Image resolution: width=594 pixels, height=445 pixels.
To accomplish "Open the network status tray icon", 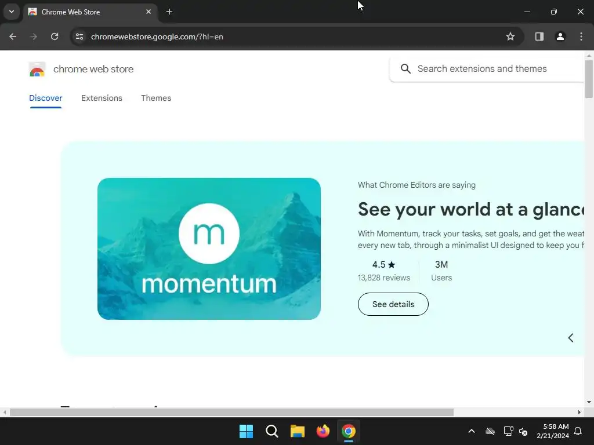I will [508, 431].
